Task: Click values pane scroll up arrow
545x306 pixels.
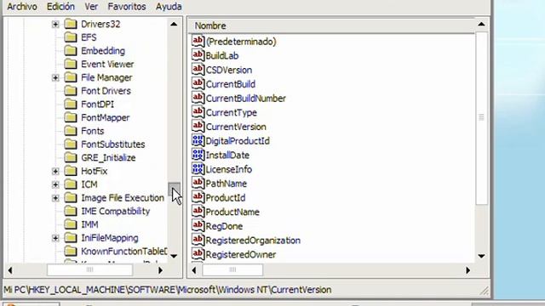Action: point(481,25)
